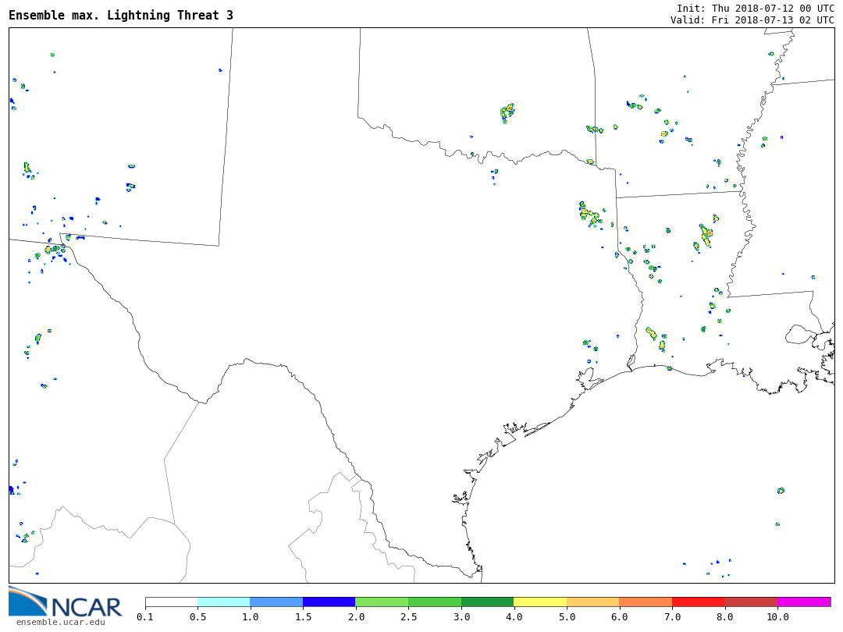Click the 0.1 label under the colorbar

145,617
